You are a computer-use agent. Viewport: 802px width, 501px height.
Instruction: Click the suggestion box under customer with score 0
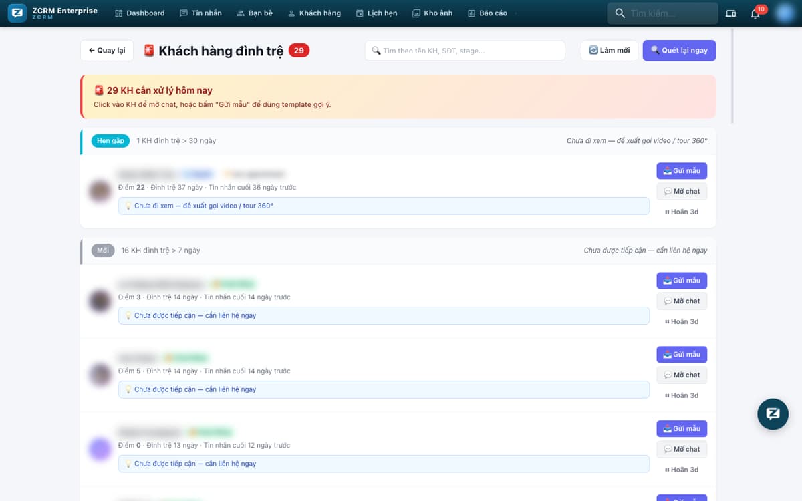click(384, 464)
